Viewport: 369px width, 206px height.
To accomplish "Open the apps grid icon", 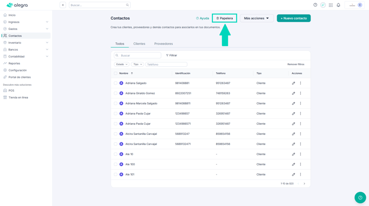I will pyautogui.click(x=330, y=5).
